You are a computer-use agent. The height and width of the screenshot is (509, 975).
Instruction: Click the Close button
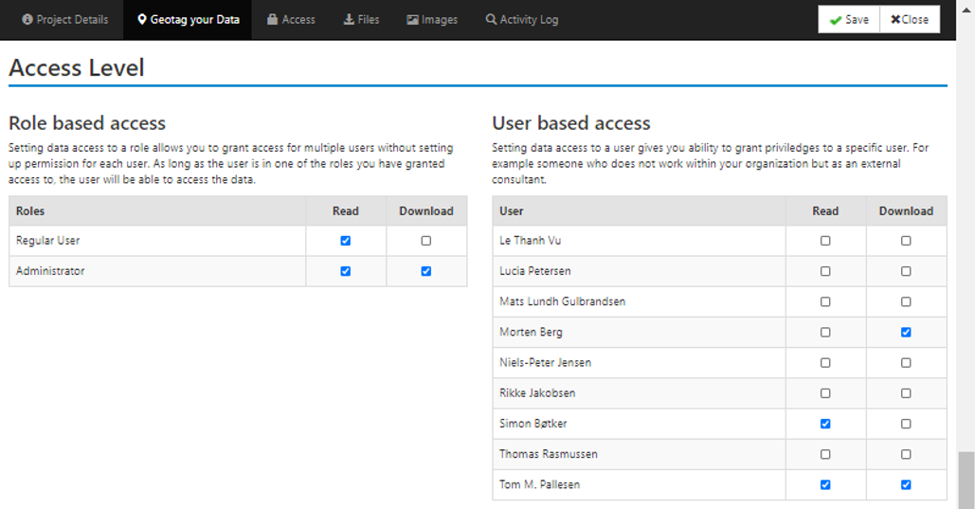pyautogui.click(x=910, y=19)
